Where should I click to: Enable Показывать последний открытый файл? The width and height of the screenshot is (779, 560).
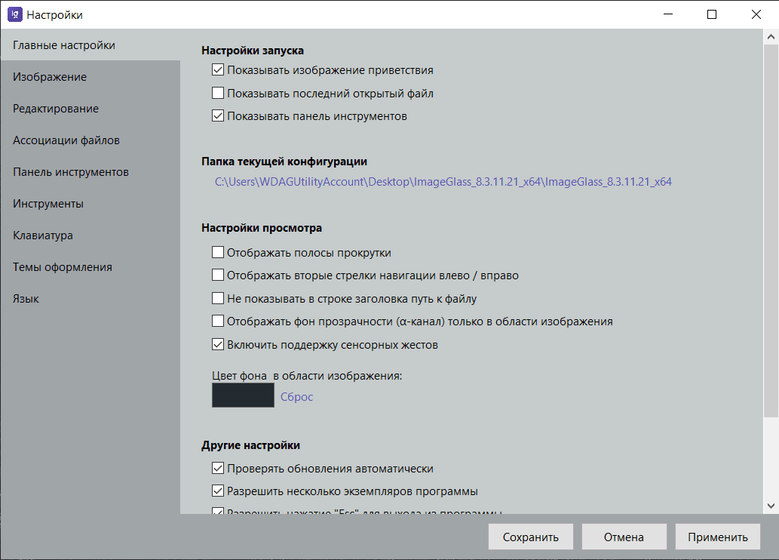[x=218, y=94]
